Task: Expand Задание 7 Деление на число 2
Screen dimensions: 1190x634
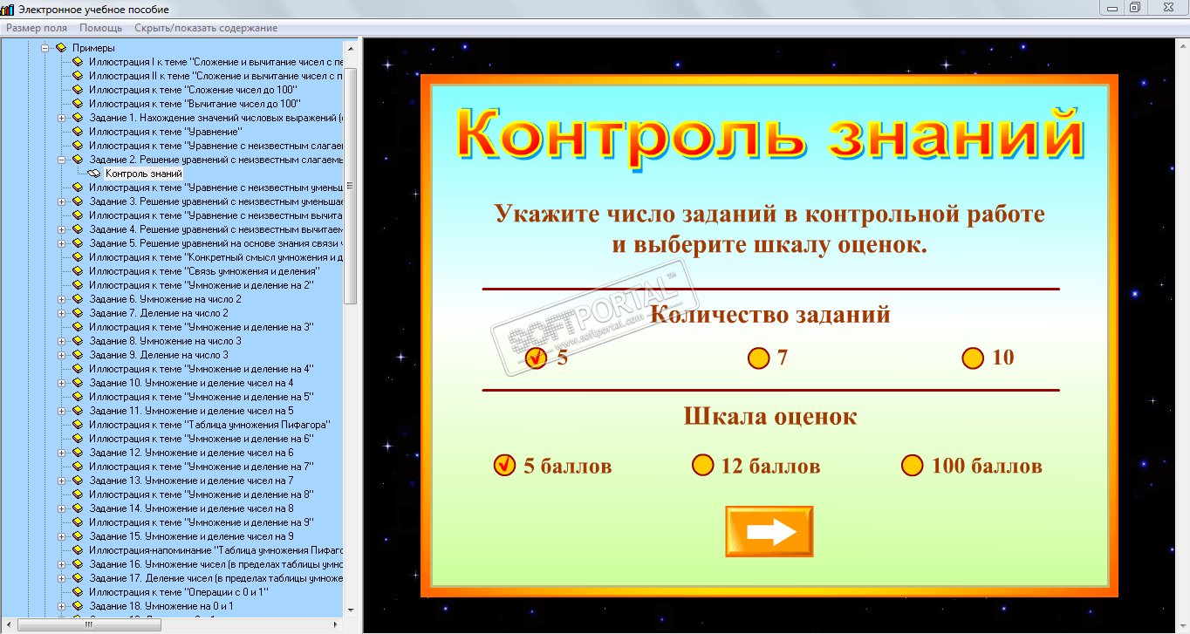Action: click(61, 313)
